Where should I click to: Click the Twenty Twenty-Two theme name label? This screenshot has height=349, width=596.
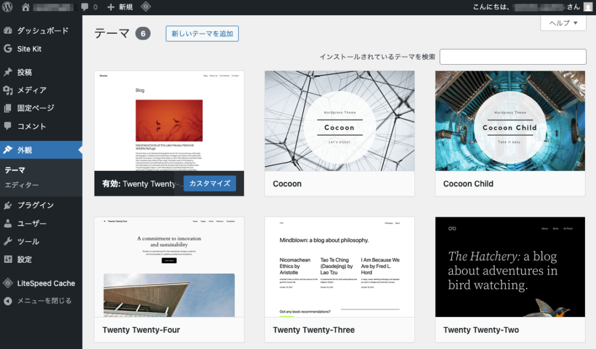coord(481,330)
